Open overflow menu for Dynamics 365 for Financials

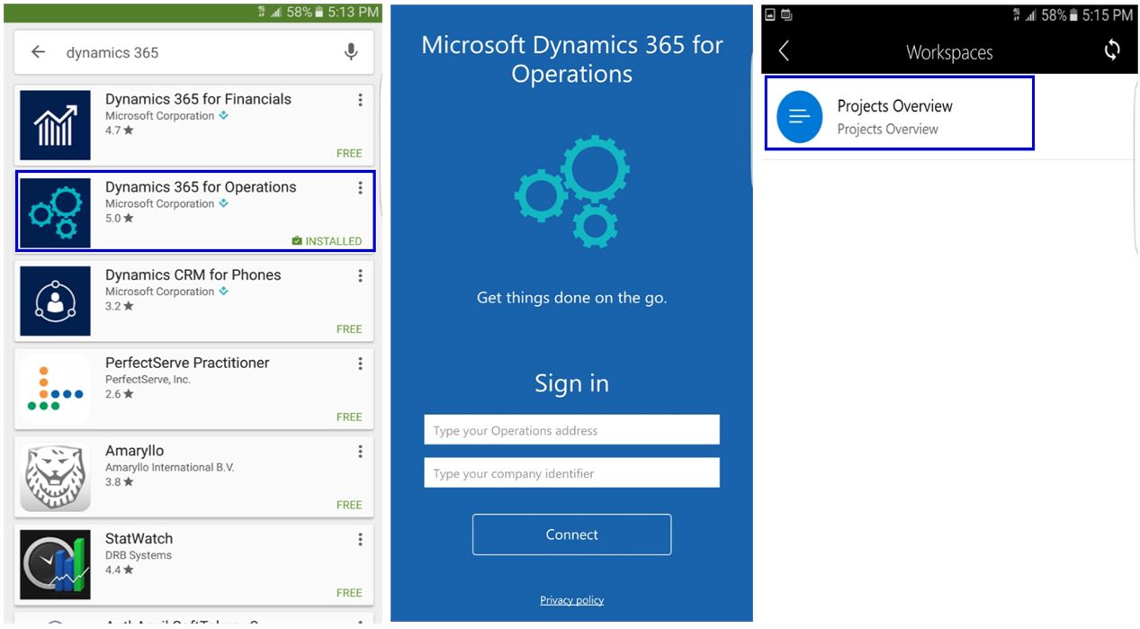(360, 100)
